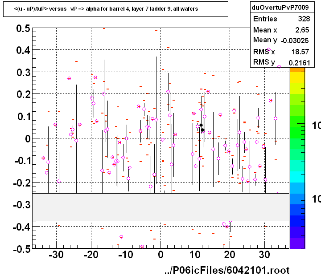Click the lower black filled data marker

coord(203,130)
